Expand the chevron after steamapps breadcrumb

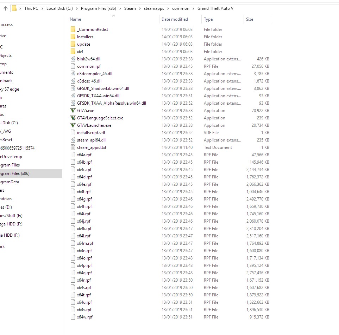click(168, 8)
